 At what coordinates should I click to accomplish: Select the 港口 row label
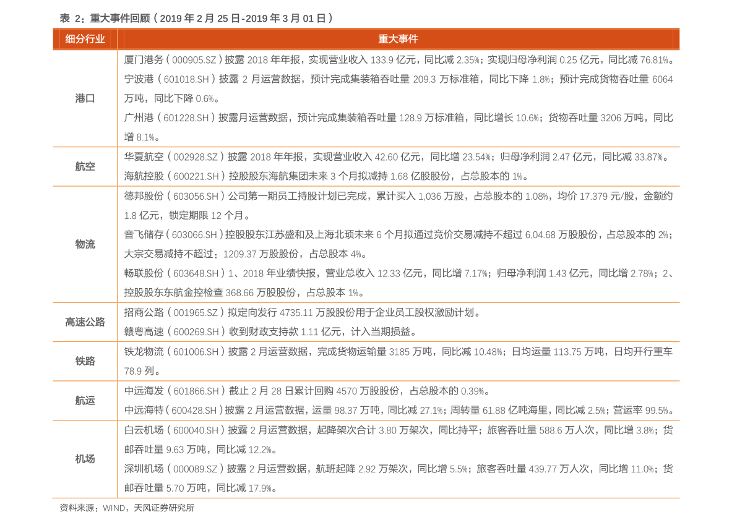pos(85,98)
